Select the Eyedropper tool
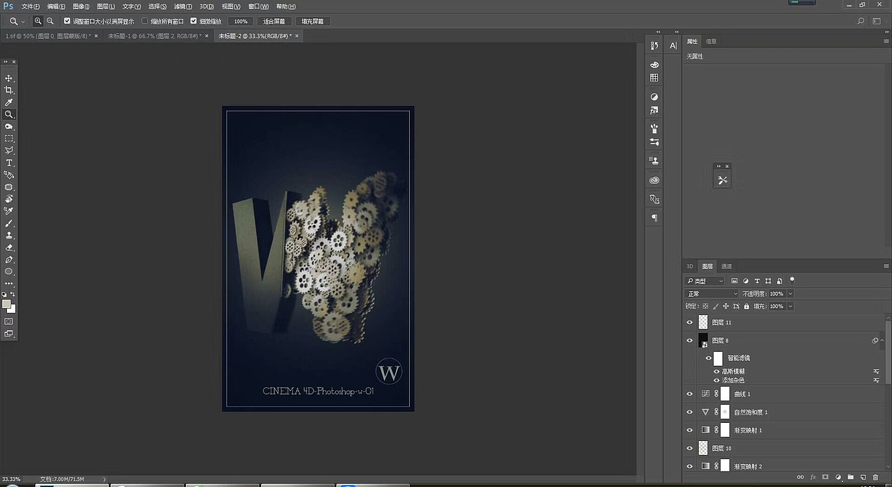 click(9, 104)
